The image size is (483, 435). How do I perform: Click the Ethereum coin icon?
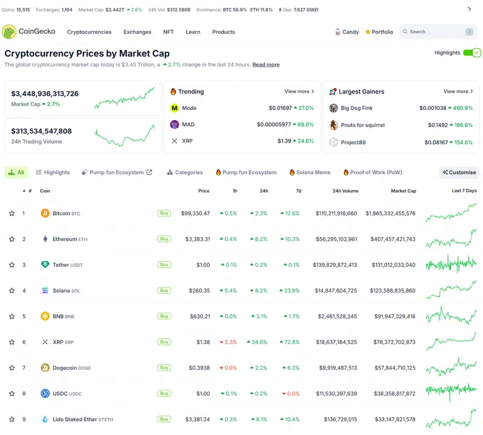(x=45, y=239)
